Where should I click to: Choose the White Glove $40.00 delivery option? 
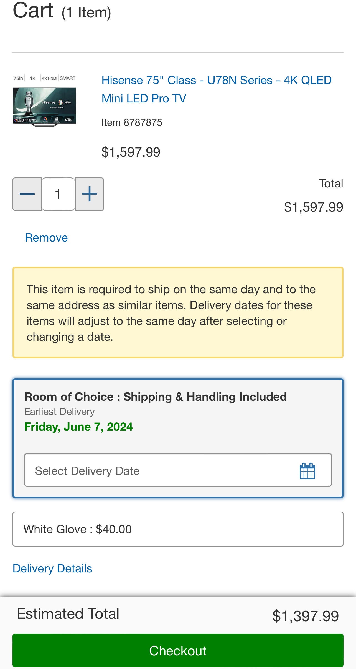[178, 529]
